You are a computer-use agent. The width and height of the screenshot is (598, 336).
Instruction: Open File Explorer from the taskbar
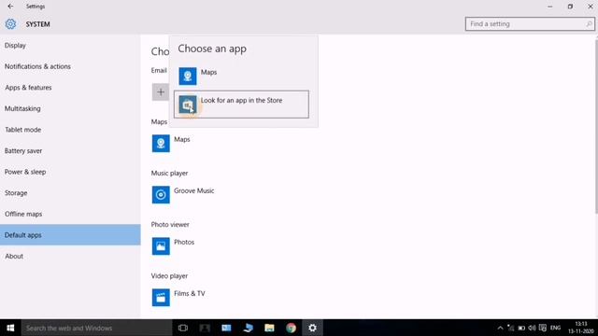tap(269, 328)
